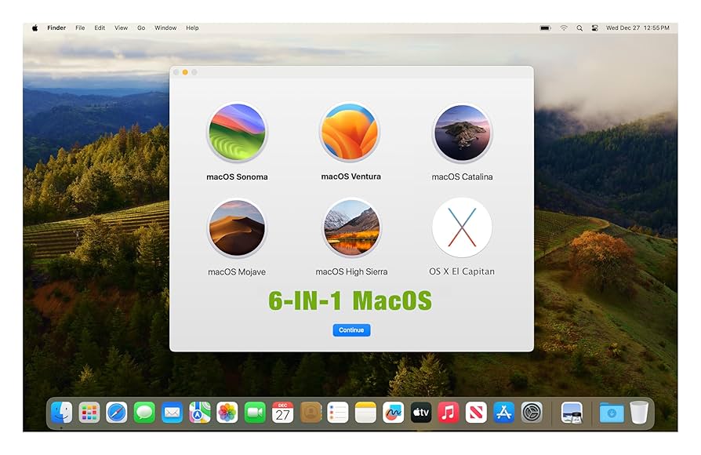Open System Settings from the Dock
Viewport: 701px width, 455px height.
tap(532, 412)
